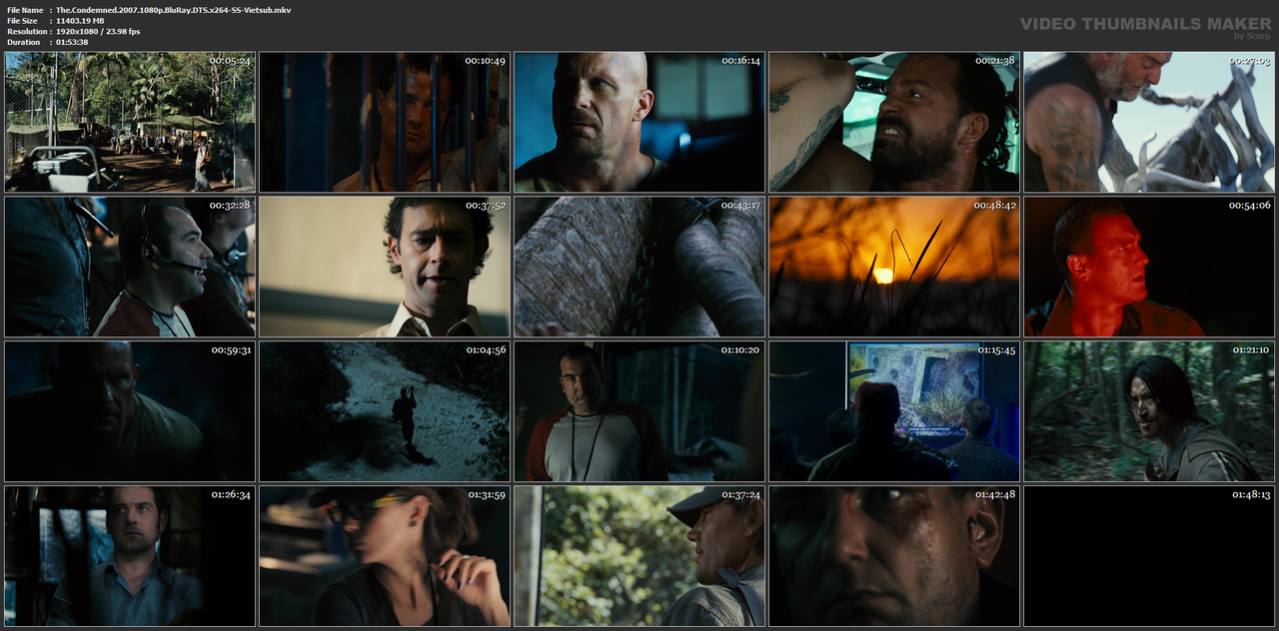Open the 00:37:52 thumbnail
This screenshot has width=1279, height=631.
coord(385,267)
